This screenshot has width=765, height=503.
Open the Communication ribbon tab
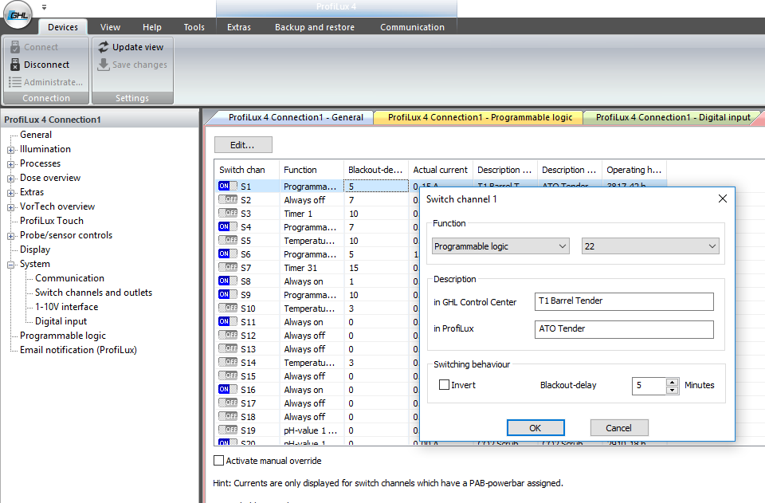[x=412, y=27]
